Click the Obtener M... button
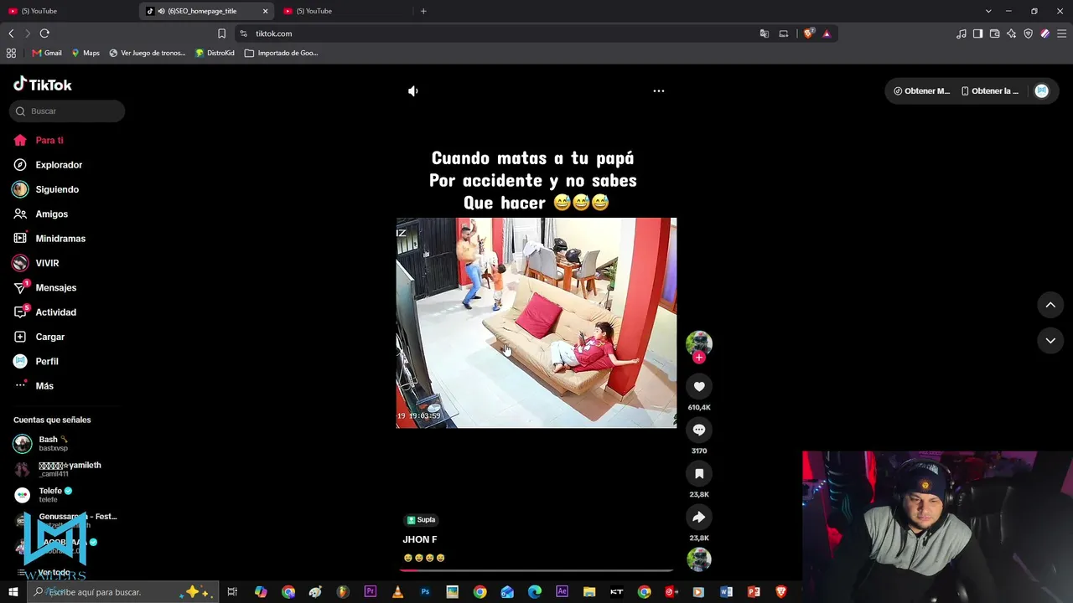This screenshot has width=1073, height=603. pyautogui.click(x=921, y=91)
